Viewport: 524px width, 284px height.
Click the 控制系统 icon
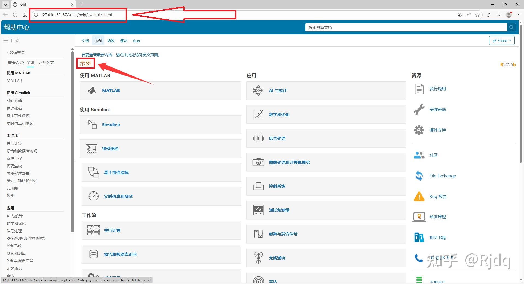[x=258, y=186]
